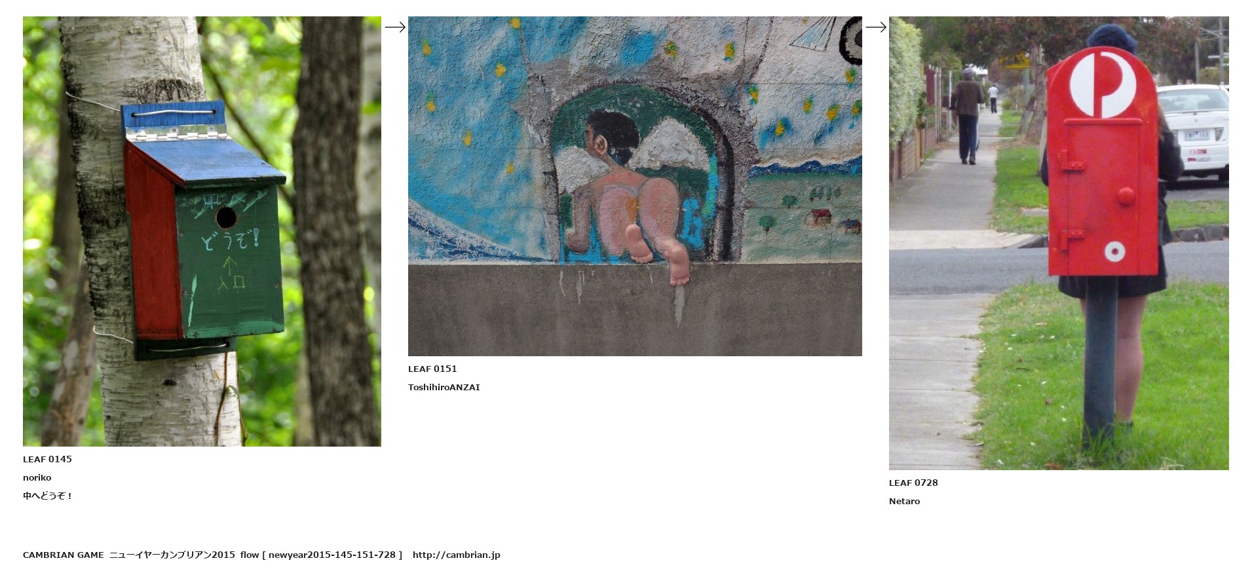Select the LEAF 0151 label
1252x571 pixels.
pyautogui.click(x=432, y=369)
